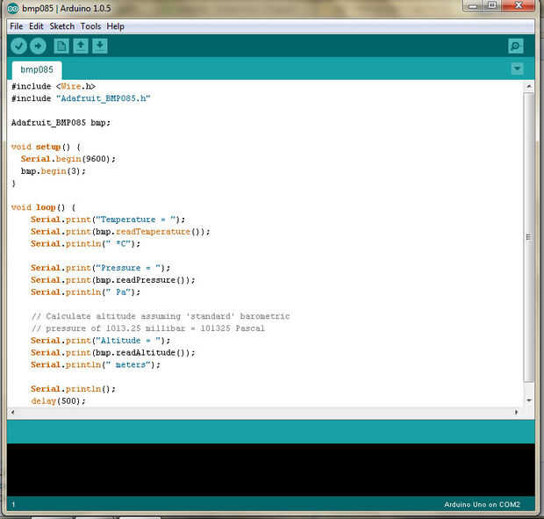Click the 'Serial.begin(9600);' line
544x519 pixels.
[68, 159]
